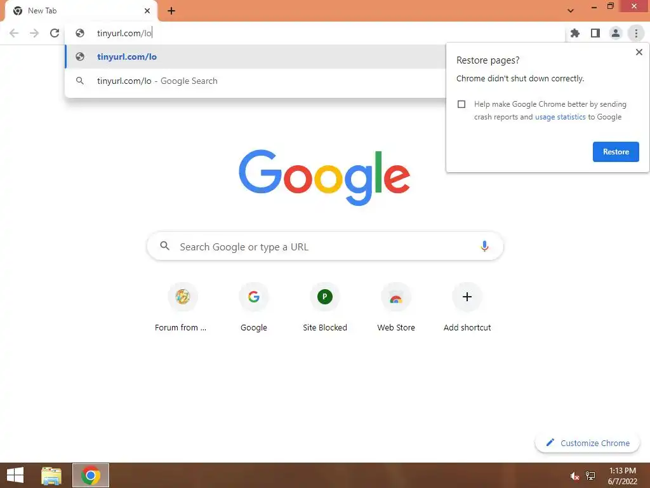Click the Restore button
This screenshot has width=650, height=488.
tap(616, 152)
